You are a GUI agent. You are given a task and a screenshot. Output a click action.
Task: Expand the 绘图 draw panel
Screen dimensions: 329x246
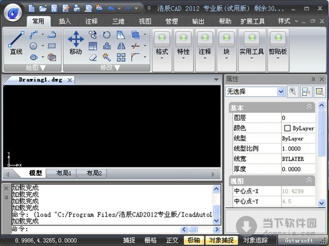pos(36,67)
